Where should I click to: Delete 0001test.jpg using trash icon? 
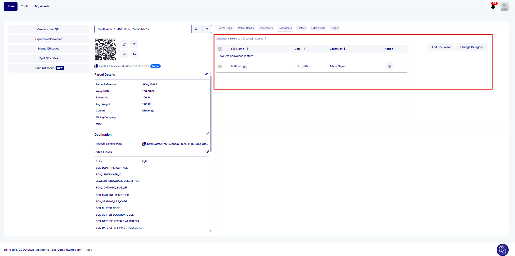(x=389, y=66)
